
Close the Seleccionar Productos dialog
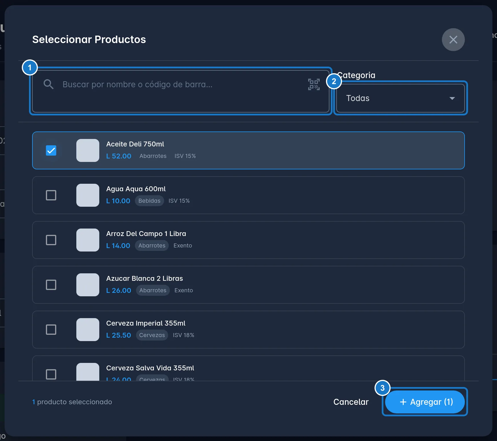[x=453, y=40]
